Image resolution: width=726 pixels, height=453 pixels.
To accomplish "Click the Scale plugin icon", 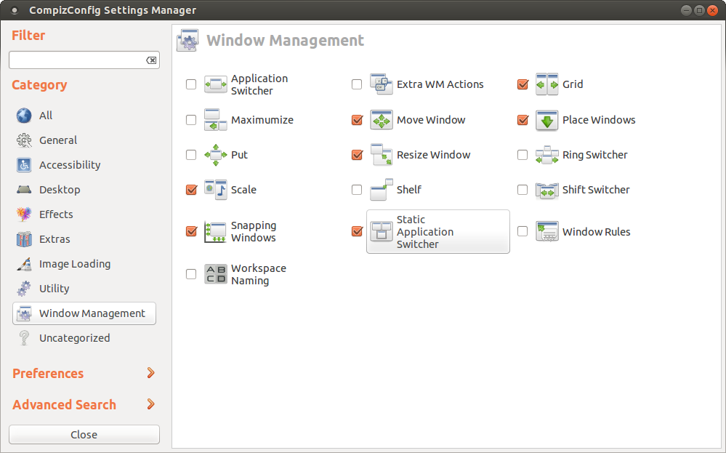I will [216, 190].
